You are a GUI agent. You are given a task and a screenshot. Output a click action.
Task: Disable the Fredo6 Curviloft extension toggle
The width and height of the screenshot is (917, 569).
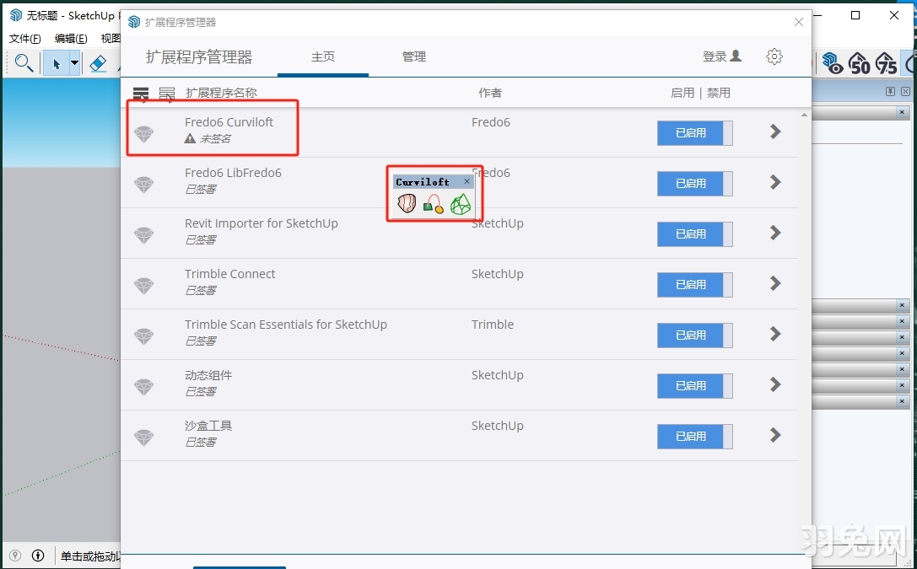694,132
